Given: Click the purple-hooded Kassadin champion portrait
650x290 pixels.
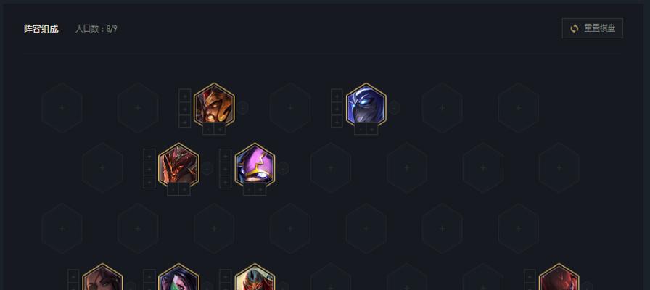Looking at the screenshot, I should tap(255, 165).
